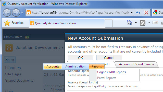The image size is (163, 92).
Task: Click the Navigate Up folder icon
Action: [27, 37]
